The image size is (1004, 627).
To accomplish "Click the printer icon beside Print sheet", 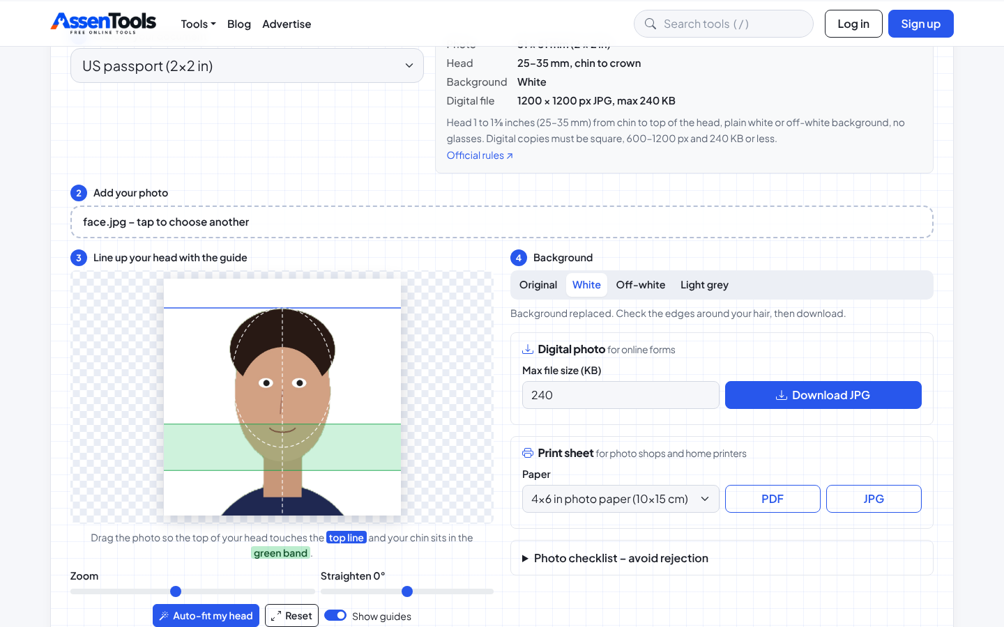I will pos(528,453).
